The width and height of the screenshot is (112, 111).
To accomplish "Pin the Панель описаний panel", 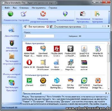I will pyautogui.click(x=106, y=93).
